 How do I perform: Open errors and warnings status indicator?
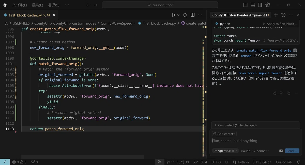click(x=19, y=162)
